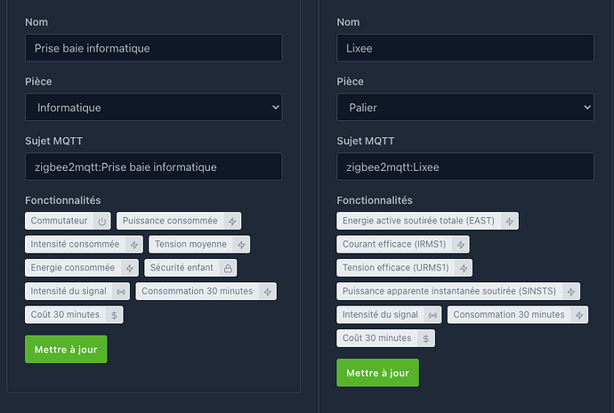This screenshot has width=614, height=413.
Task: Click the lightning icon on Energie consommée
Action: pos(130,269)
